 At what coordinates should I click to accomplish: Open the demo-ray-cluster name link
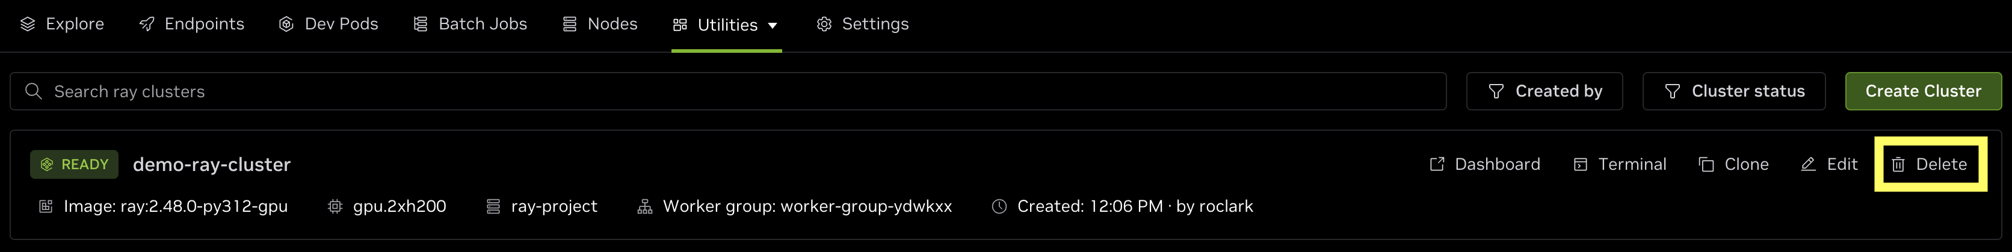212,165
